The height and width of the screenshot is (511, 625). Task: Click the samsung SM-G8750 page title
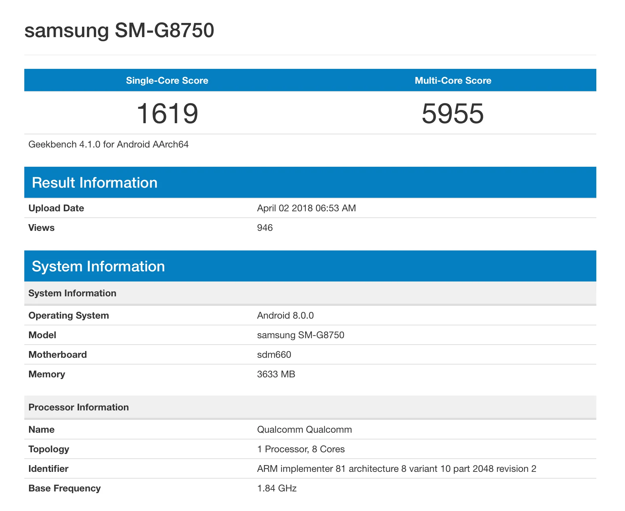[x=119, y=30]
